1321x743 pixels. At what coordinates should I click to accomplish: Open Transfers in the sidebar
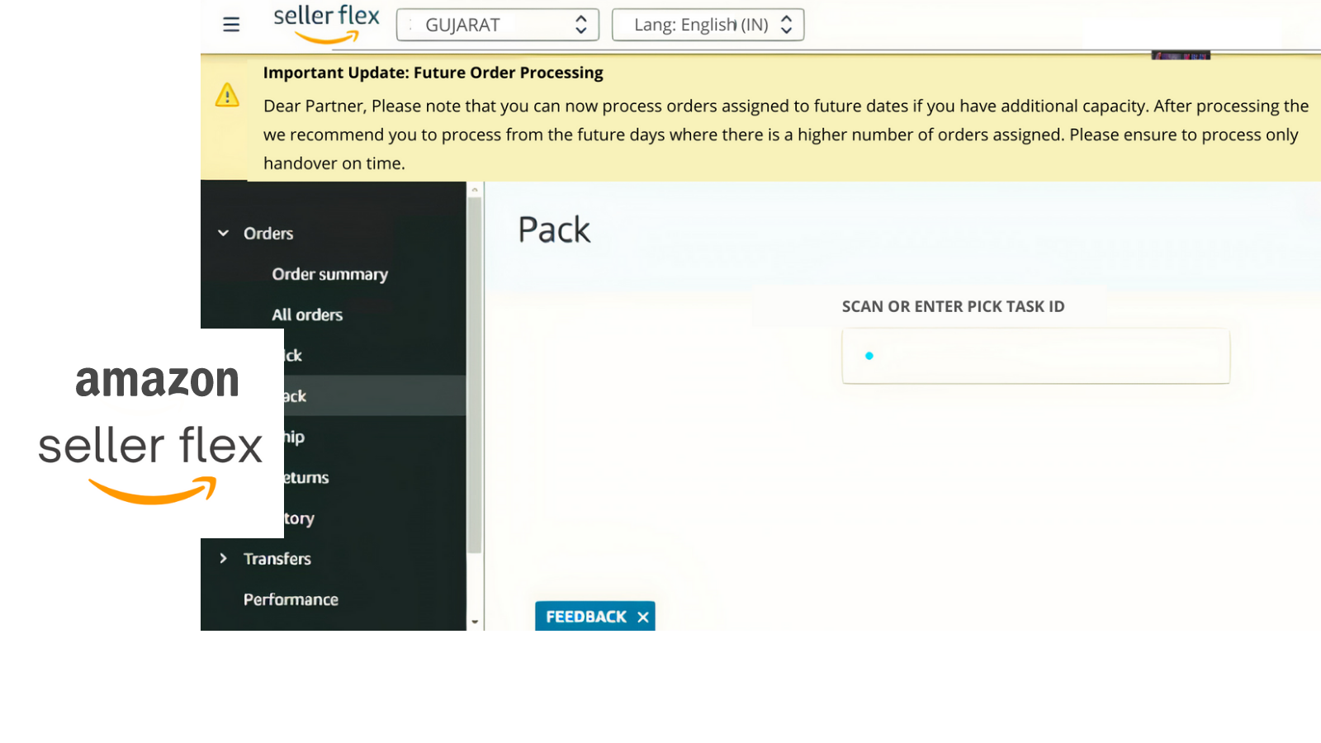[277, 559]
